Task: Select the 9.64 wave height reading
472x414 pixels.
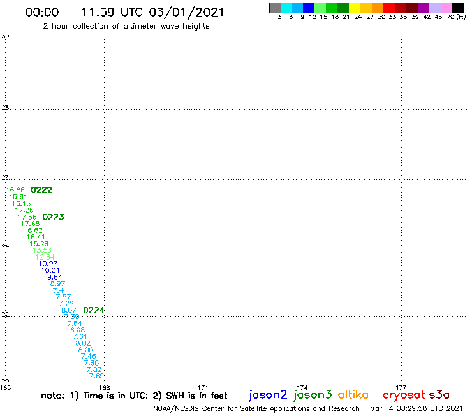Action: (55, 277)
